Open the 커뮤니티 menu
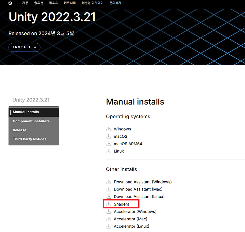The image size is (245, 232). [70, 3]
